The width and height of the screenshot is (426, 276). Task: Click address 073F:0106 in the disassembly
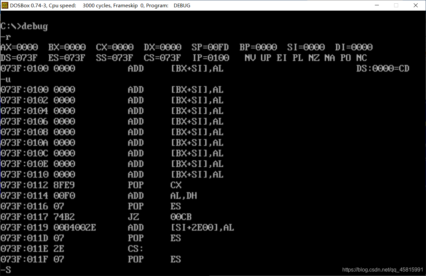25,122
